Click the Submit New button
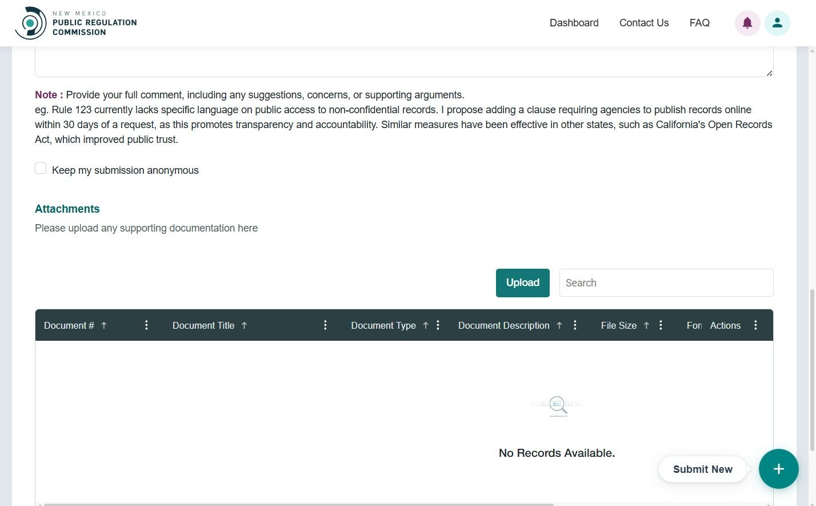This screenshot has height=506, width=816. pyautogui.click(x=702, y=469)
